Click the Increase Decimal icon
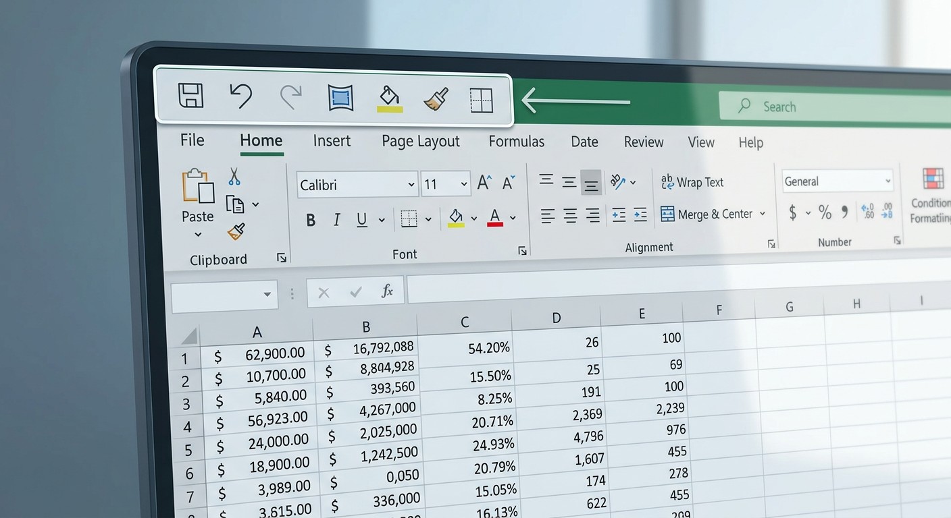The height and width of the screenshot is (518, 951). [868, 211]
